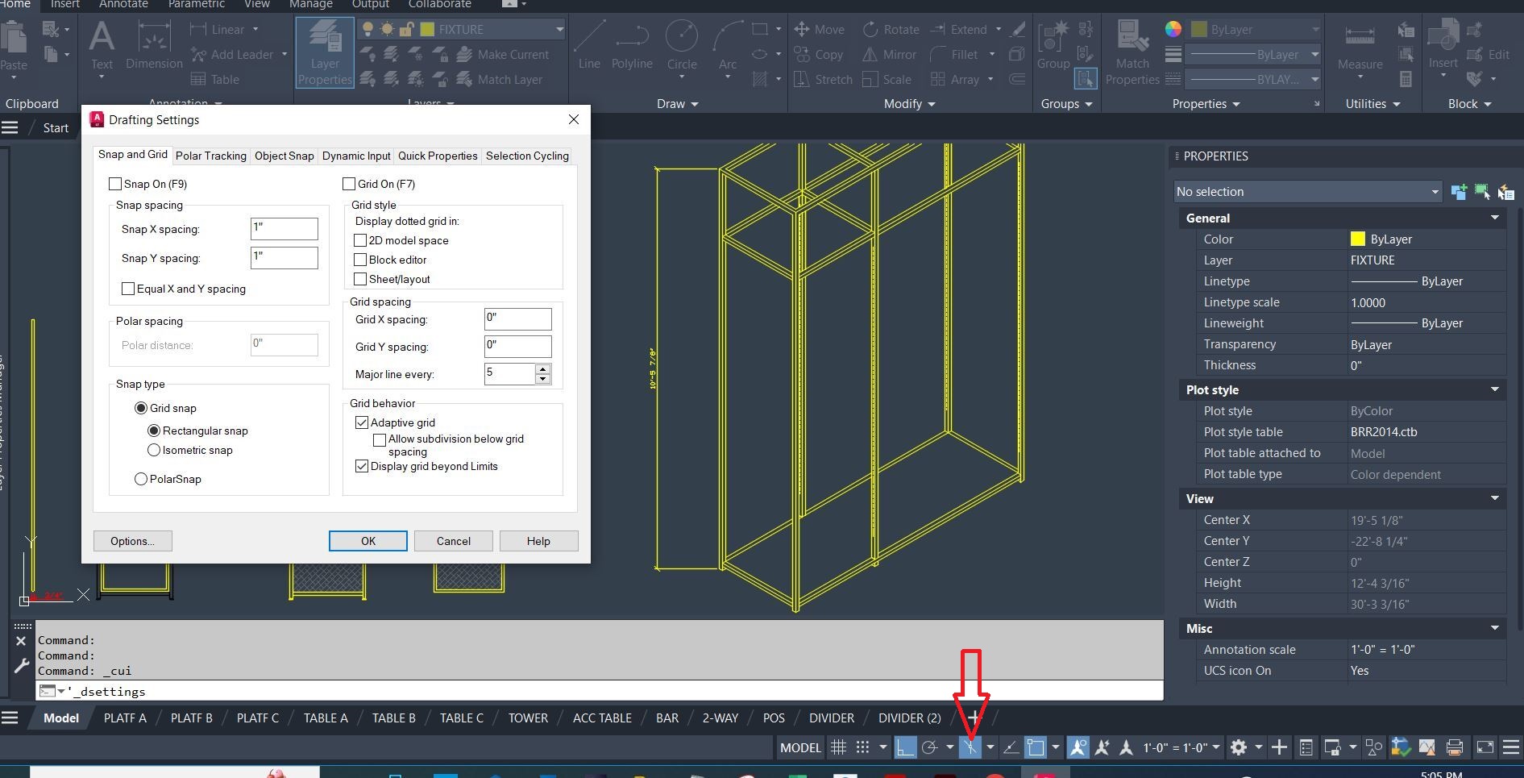Select the Move tool in Modify panel

coord(819,29)
